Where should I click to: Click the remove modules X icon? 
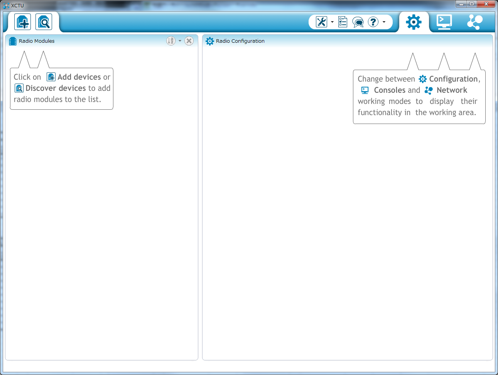[189, 41]
